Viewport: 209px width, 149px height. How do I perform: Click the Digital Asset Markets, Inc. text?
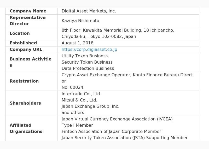pyautogui.click(x=89, y=11)
